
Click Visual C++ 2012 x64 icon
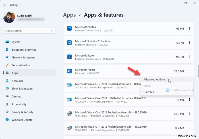69,114
